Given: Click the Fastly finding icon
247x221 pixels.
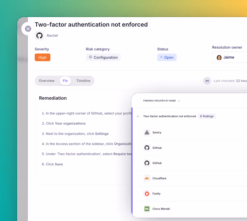Looking at the screenshot, I should point(147,193).
